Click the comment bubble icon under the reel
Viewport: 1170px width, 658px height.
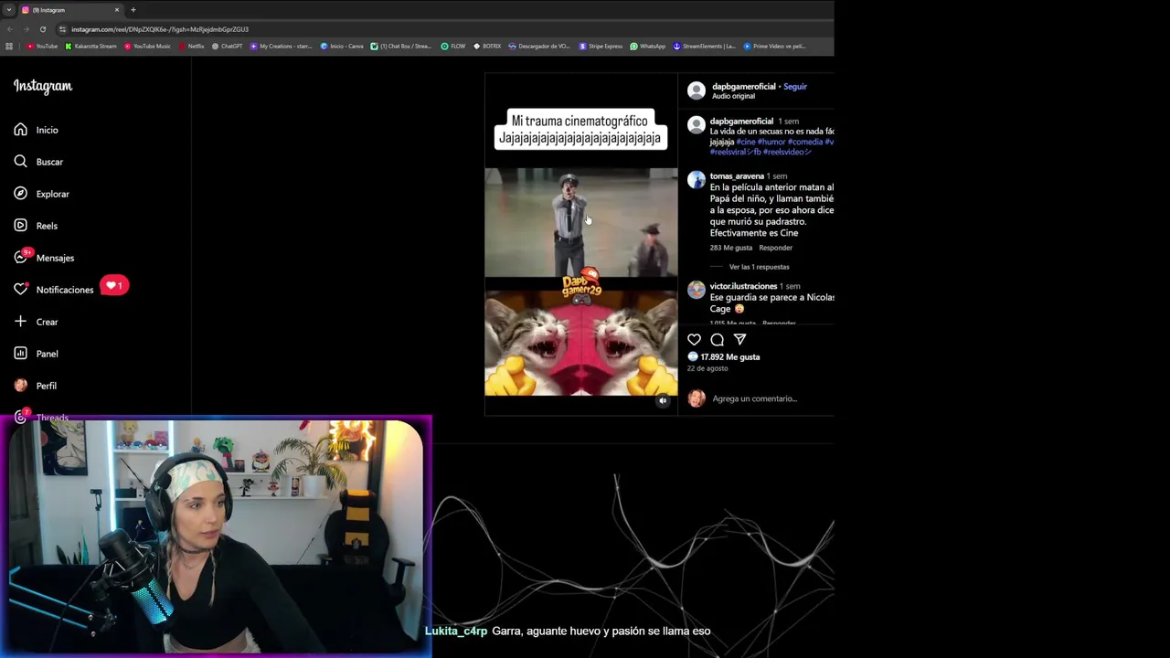(717, 340)
